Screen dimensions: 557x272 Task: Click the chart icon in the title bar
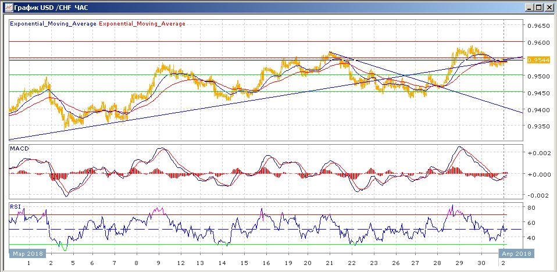point(9,7)
